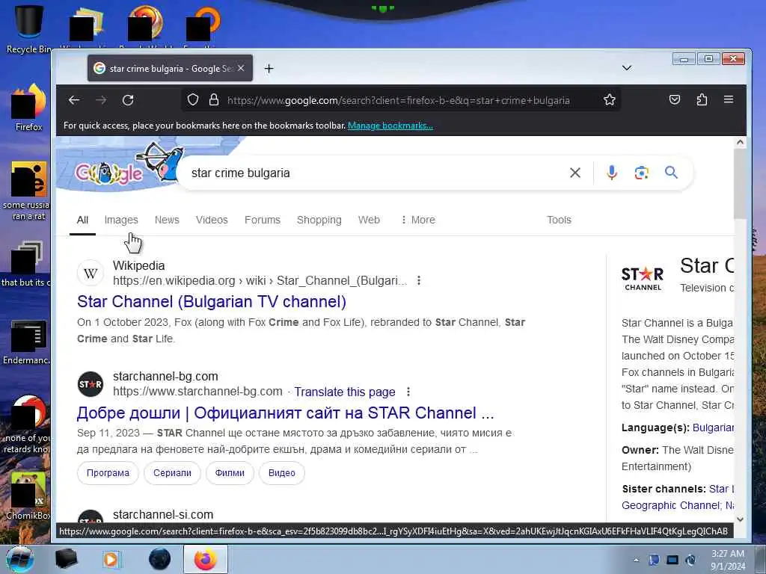Open the taskbar clock showing 3:27 AM

(x=728, y=560)
